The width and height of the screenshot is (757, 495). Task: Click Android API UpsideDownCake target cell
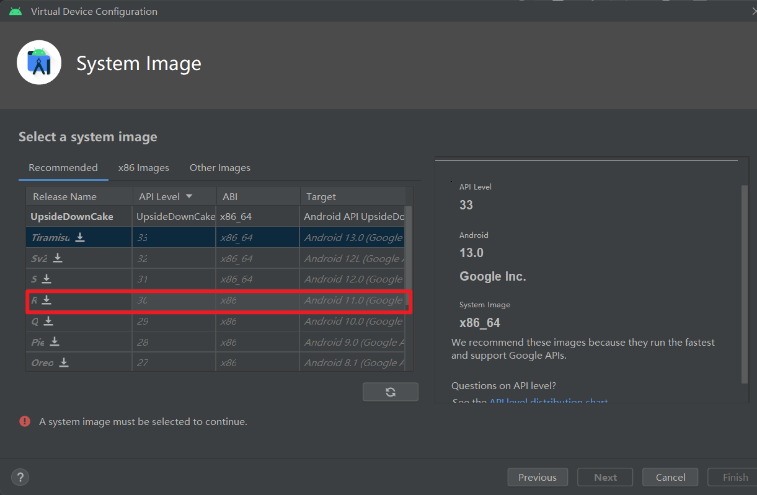(352, 216)
